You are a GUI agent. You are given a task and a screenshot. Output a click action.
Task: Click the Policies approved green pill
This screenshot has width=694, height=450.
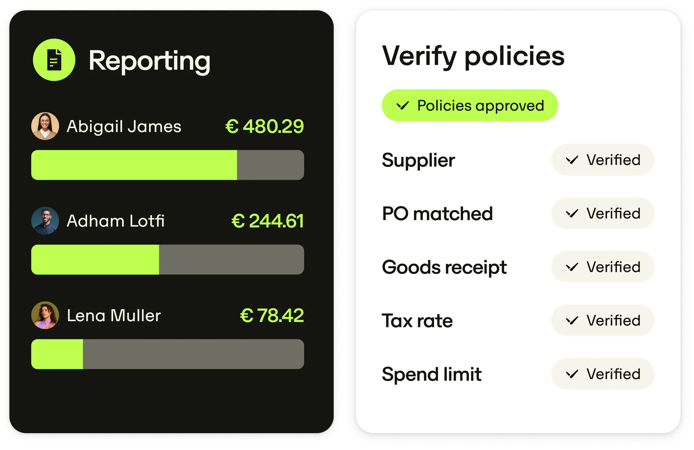click(x=470, y=105)
